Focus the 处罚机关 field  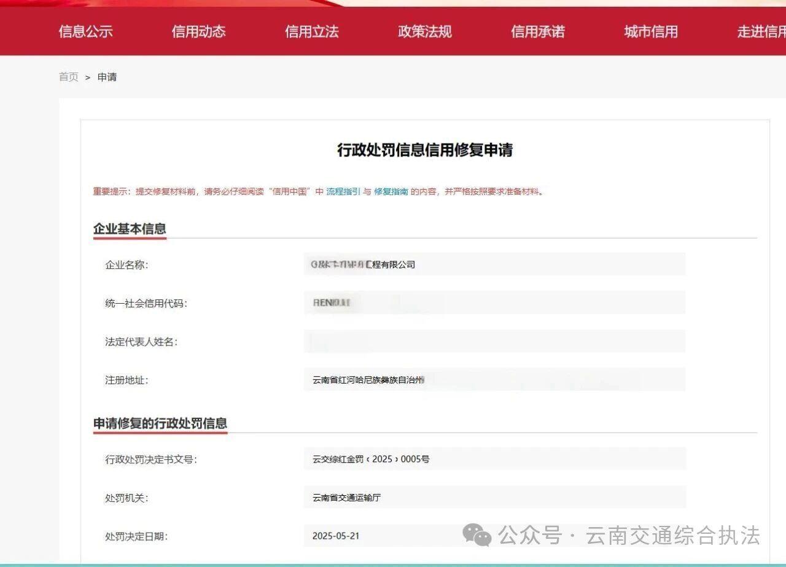coord(494,498)
